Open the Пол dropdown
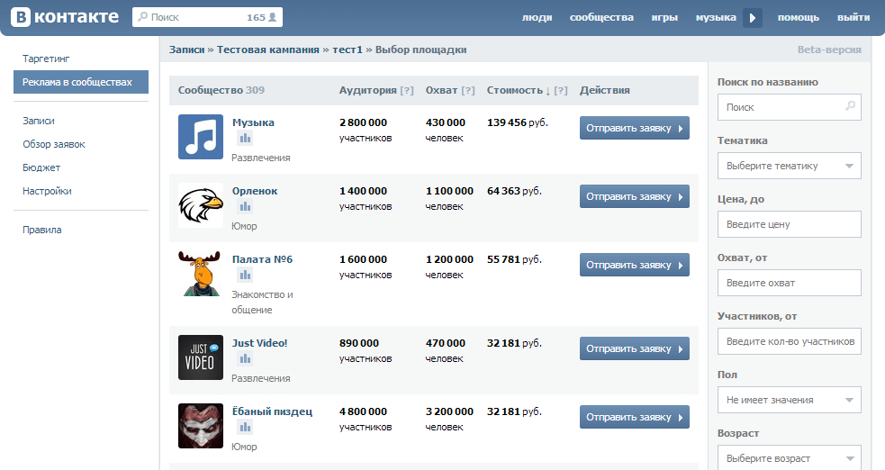885x470 pixels. [789, 400]
